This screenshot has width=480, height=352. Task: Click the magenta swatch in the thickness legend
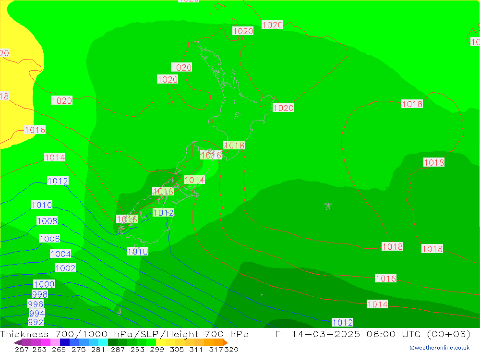click(x=45, y=342)
